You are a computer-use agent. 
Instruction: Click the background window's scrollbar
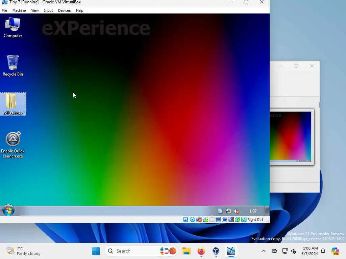(x=319, y=105)
